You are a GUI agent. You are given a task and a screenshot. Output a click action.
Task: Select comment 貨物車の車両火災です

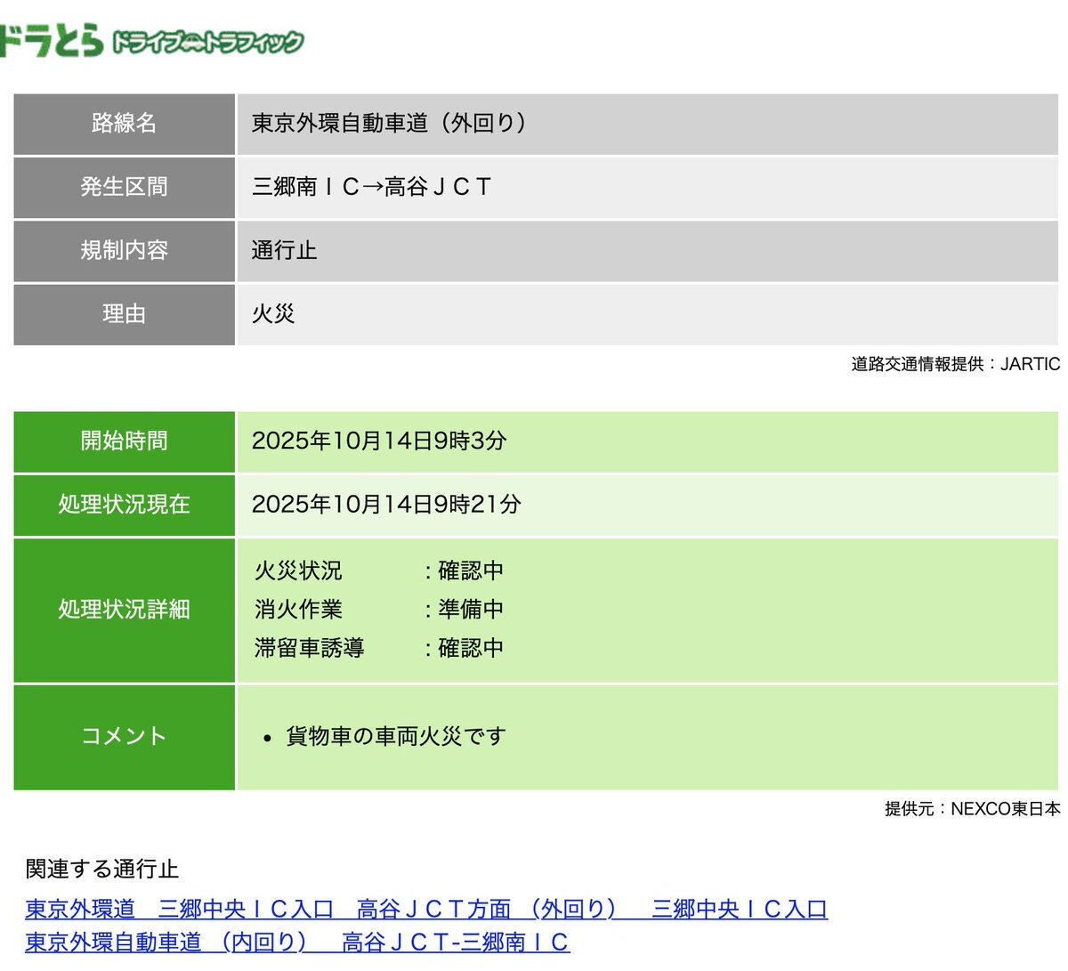(x=395, y=737)
